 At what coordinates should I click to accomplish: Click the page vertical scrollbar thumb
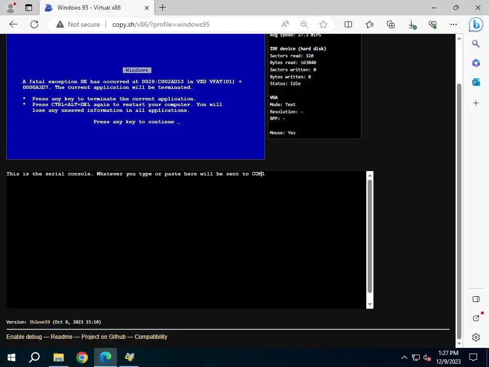459,212
